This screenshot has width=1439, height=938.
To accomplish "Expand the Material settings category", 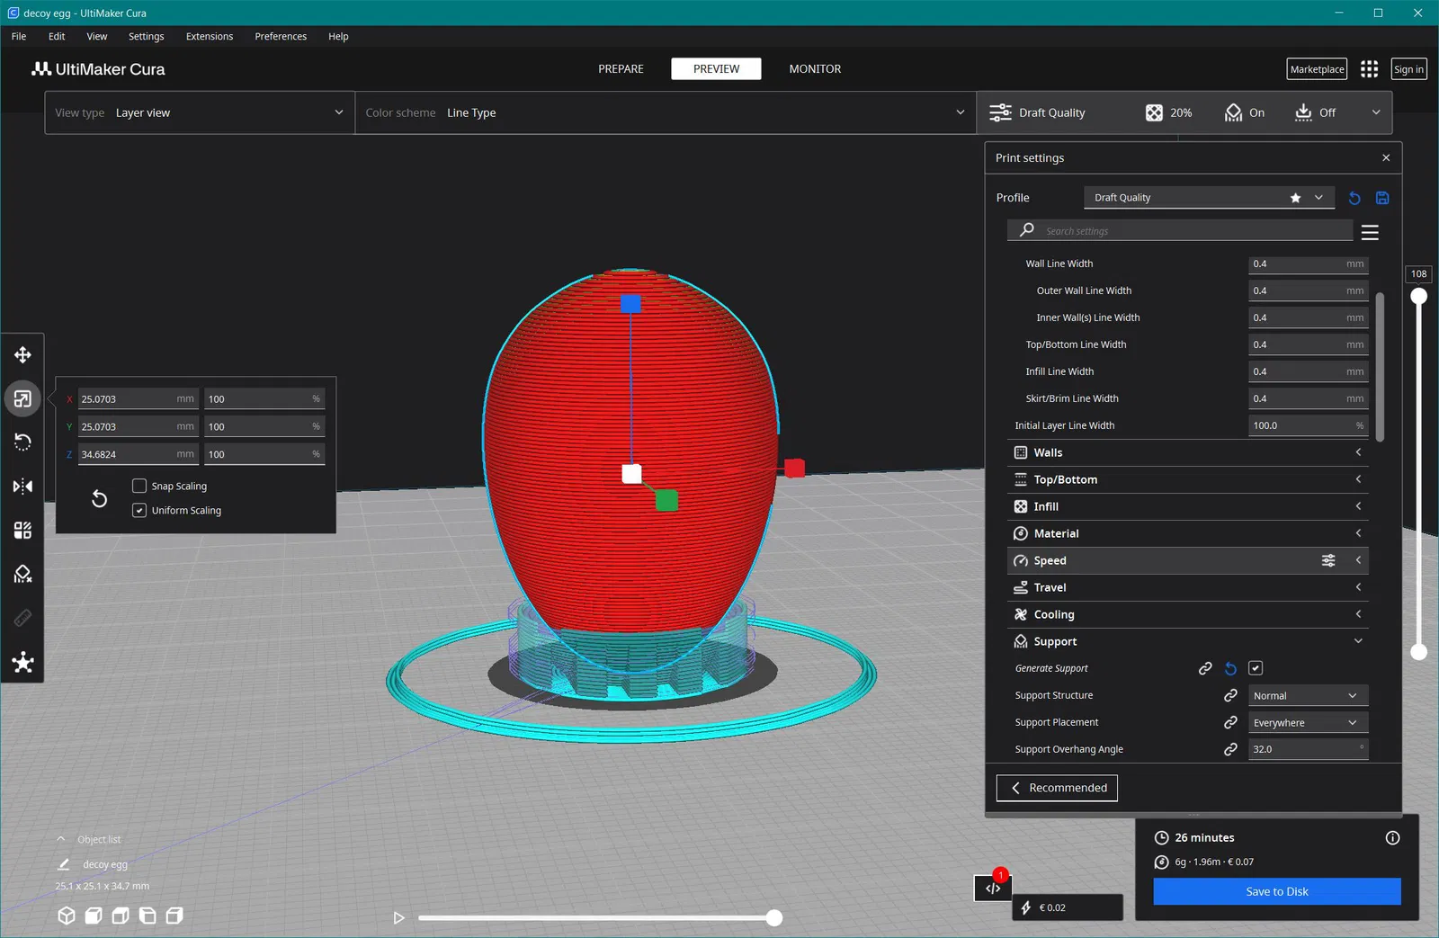I will click(x=1187, y=533).
